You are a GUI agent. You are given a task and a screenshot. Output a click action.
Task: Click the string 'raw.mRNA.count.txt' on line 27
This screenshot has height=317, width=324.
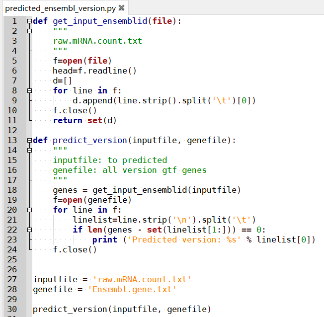coord(142,279)
